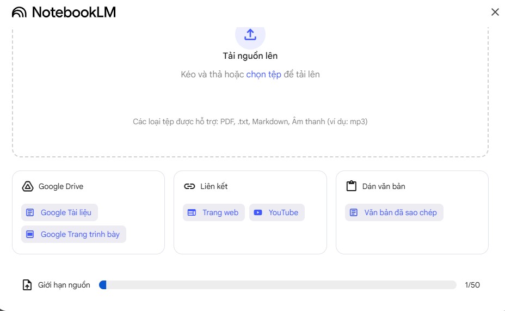This screenshot has height=311, width=505.
Task: Click the upload arrow icon
Action: pos(250,35)
